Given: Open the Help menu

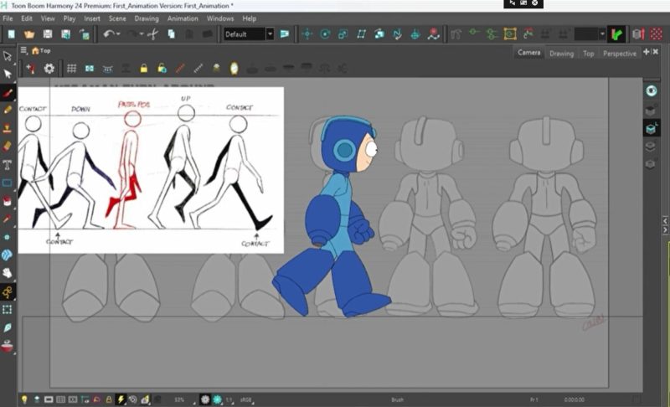Looking at the screenshot, I should [x=249, y=18].
